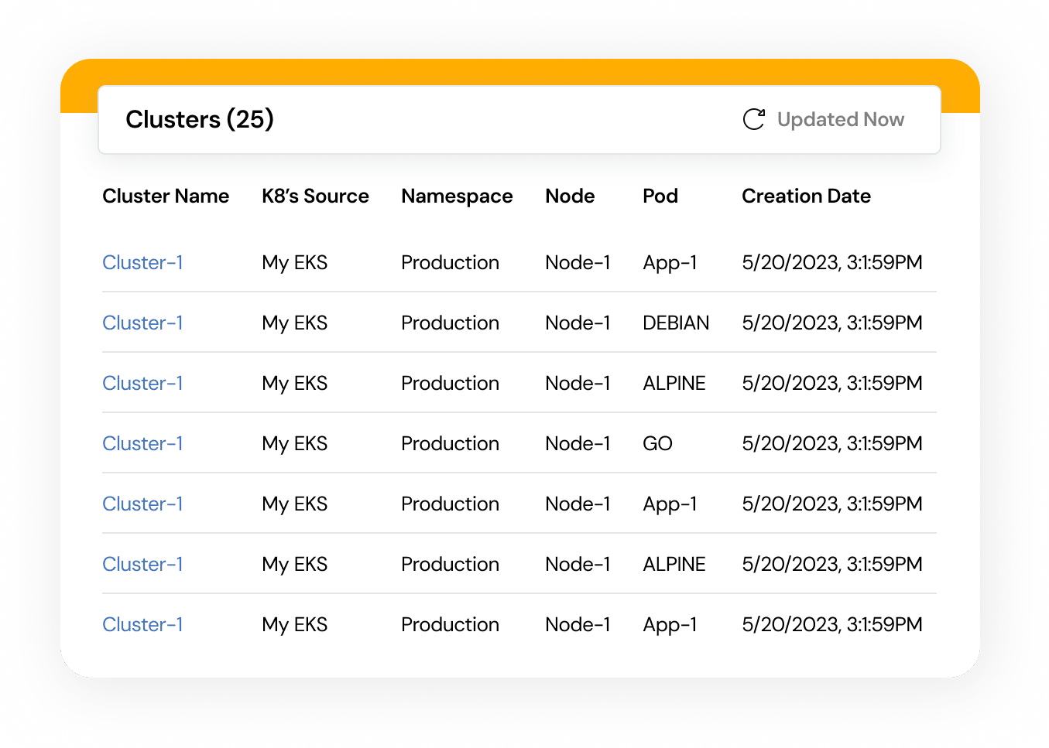This screenshot has width=1049, height=748.
Task: Click the K8's Source column header
Action: [315, 196]
